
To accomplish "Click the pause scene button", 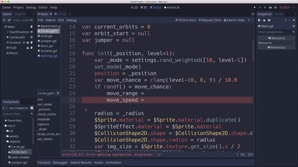I will point(260,7).
